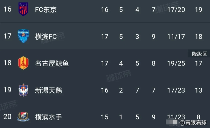The width and height of the screenshot is (210, 128).
Task: Click 19/25 goal record of 名古屋鲸鱼
Action: [x=176, y=63]
